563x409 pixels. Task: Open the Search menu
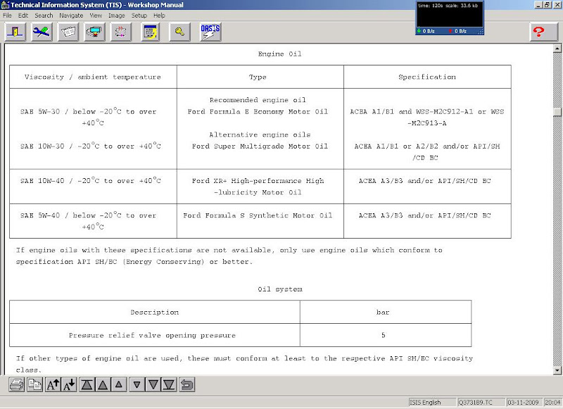coord(44,15)
